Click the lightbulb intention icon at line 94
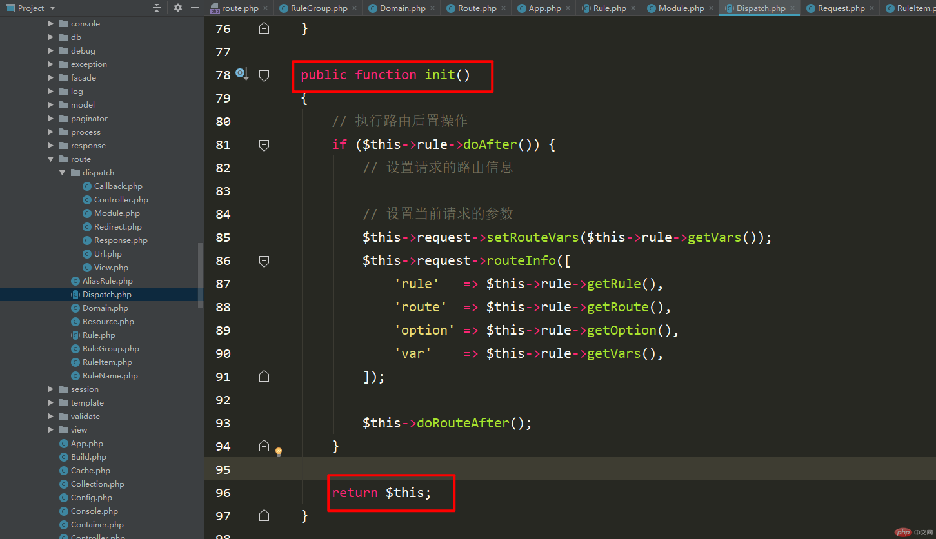Image resolution: width=936 pixels, height=539 pixels. pos(279,452)
